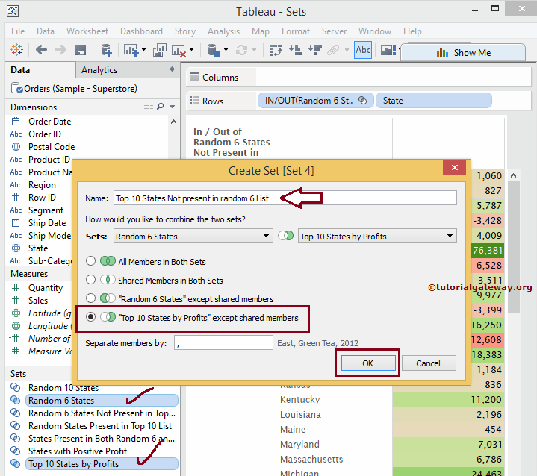
Task: Expand the Dimensions pane dropdown arrow
Action: [172, 107]
